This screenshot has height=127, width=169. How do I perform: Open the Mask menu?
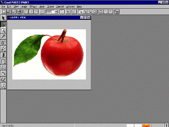click(42, 7)
